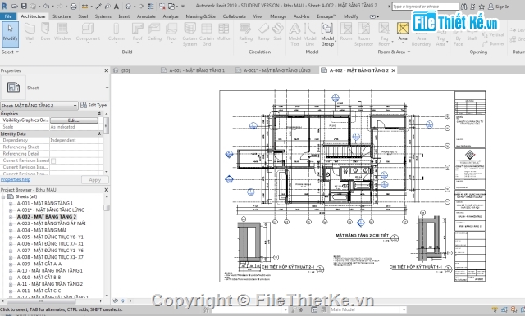Close the Project Browser panel
The image size is (525, 316).
(106, 190)
